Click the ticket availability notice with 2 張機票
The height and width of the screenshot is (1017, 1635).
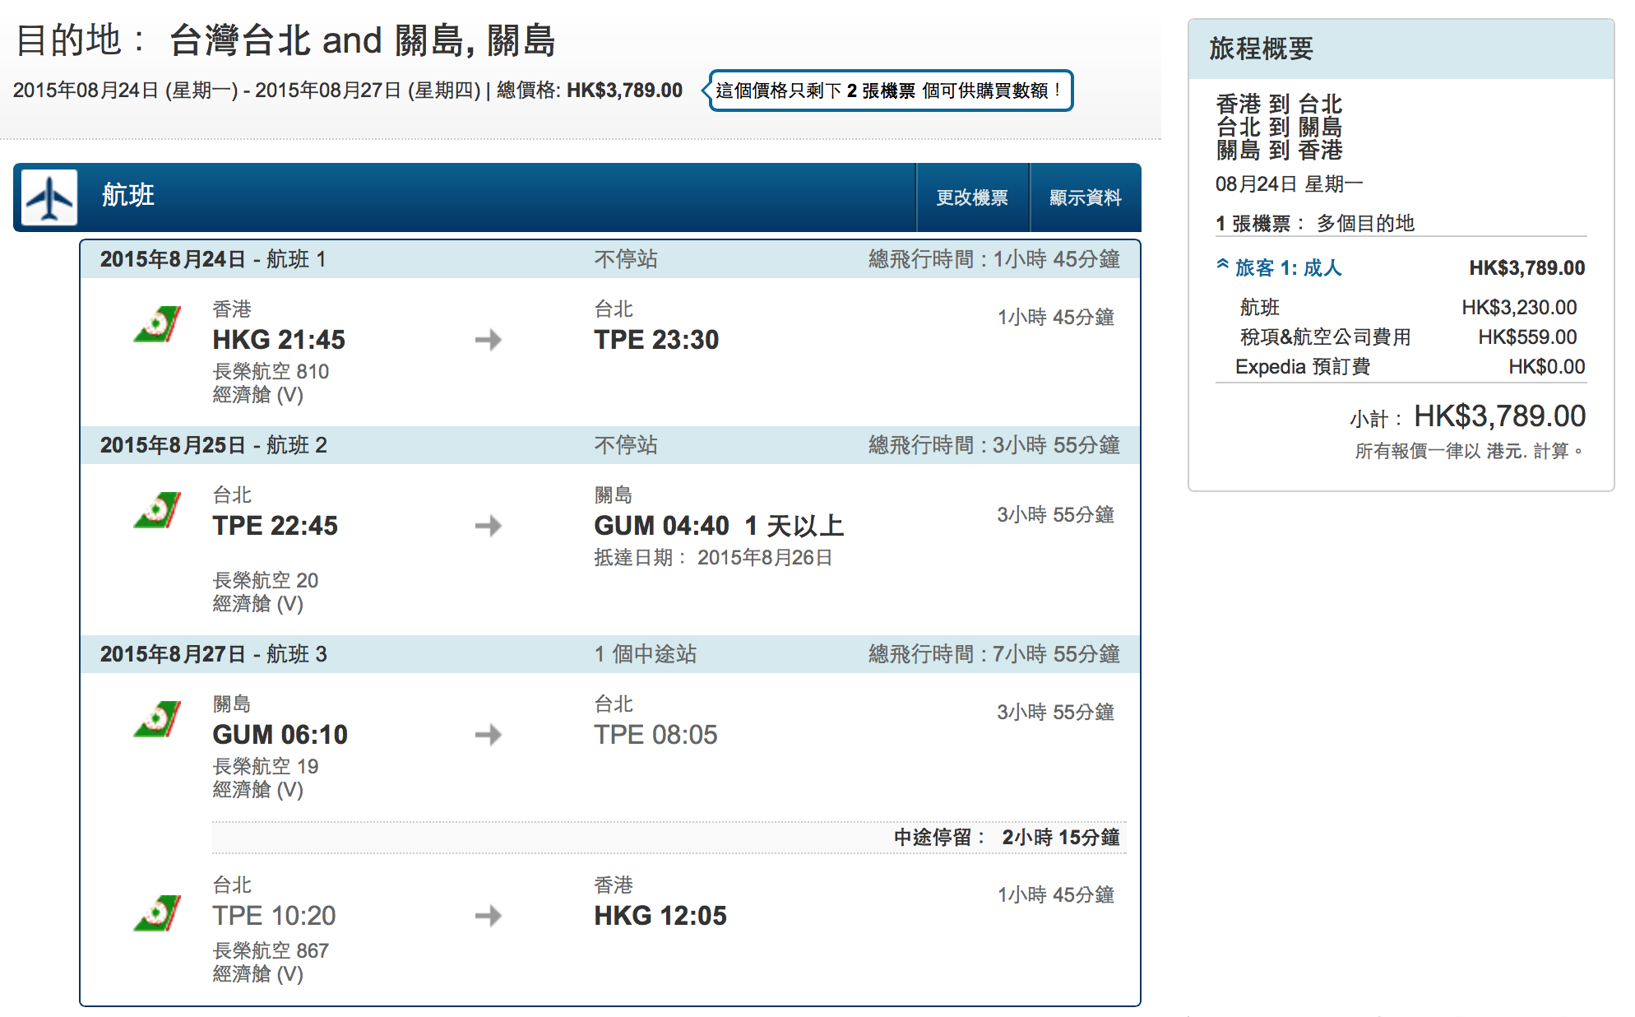(x=889, y=91)
